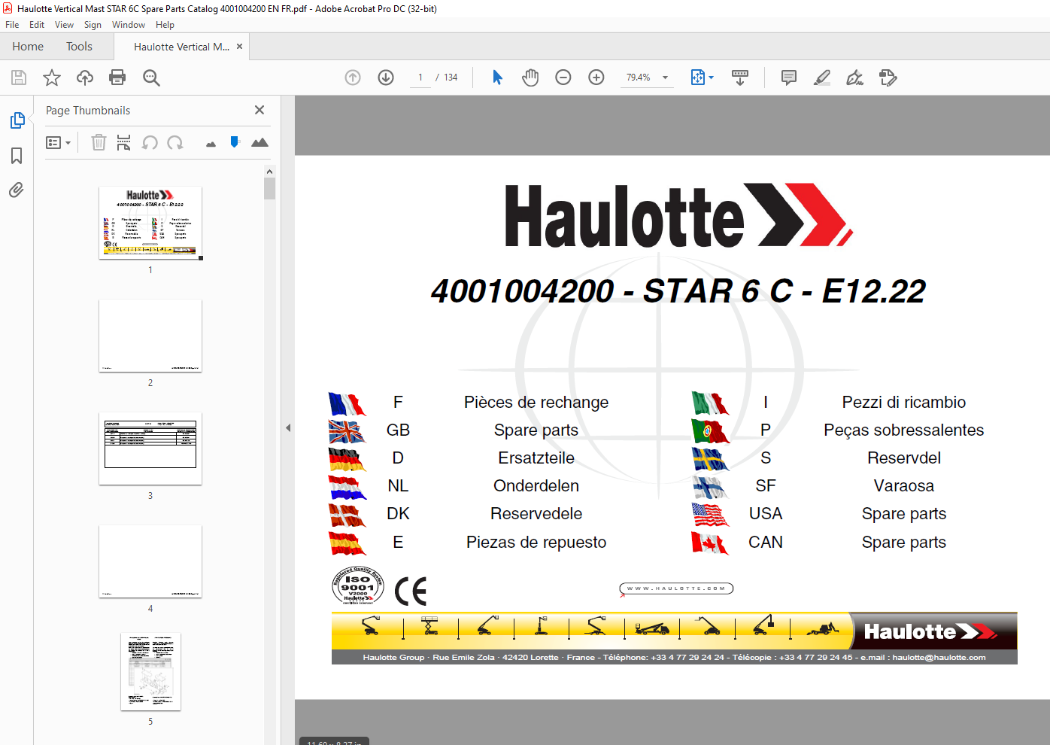Rotate page counterclockwise icon
Image resolution: width=1050 pixels, height=745 pixels.
(x=150, y=142)
